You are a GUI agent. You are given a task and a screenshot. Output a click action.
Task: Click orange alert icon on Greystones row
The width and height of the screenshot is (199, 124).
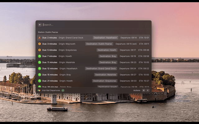pos(39,50)
